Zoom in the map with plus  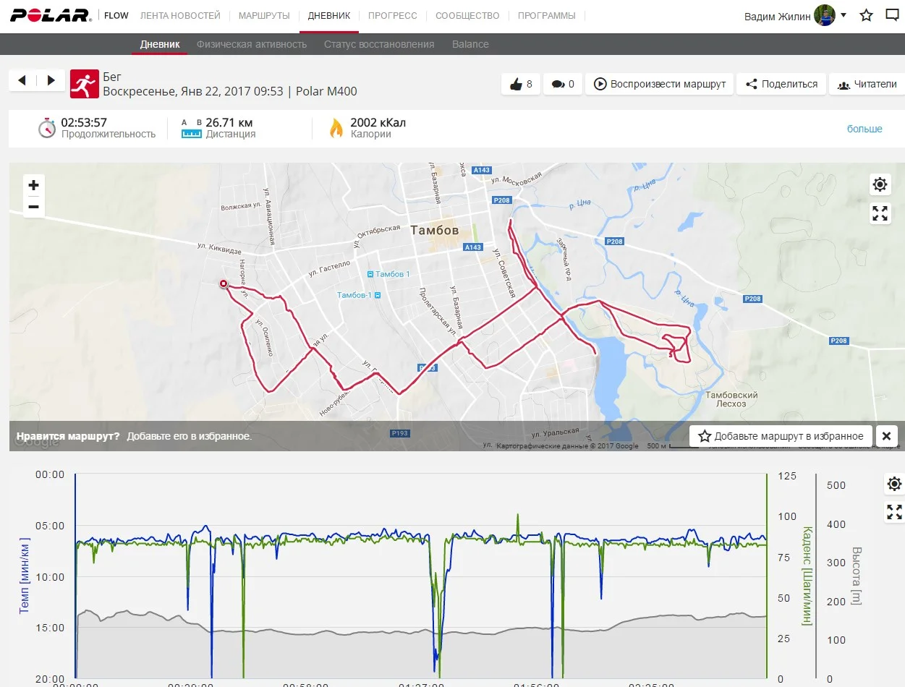click(33, 185)
